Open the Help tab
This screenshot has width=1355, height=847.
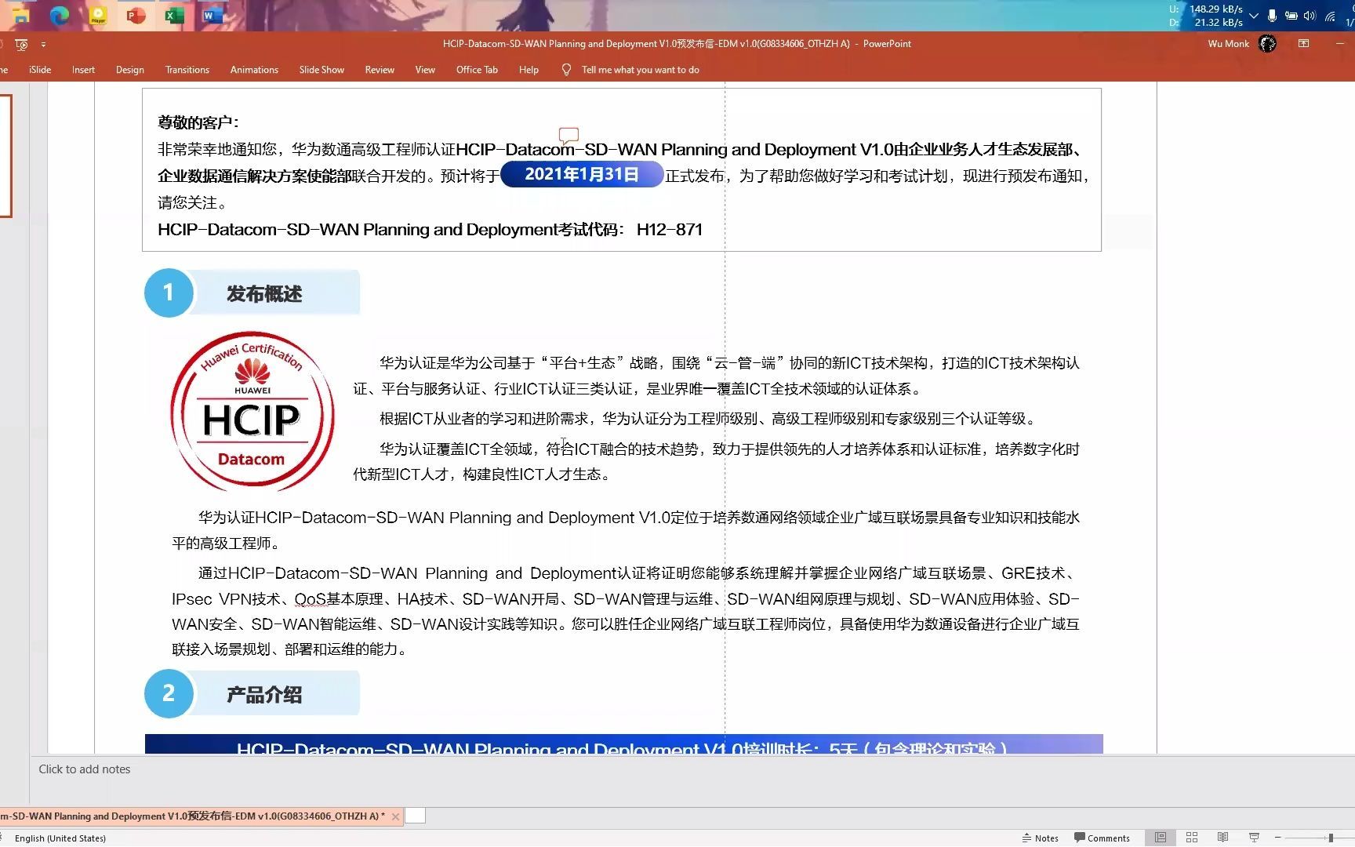[x=529, y=70]
